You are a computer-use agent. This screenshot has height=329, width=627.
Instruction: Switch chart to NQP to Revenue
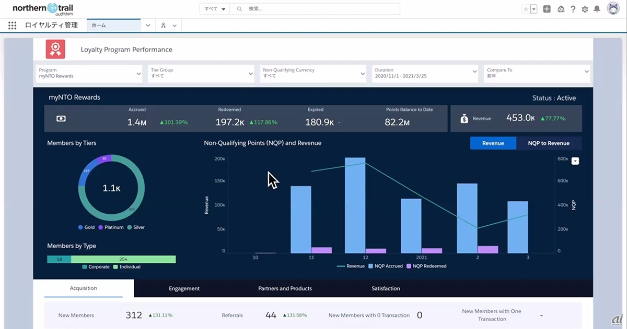(x=548, y=143)
